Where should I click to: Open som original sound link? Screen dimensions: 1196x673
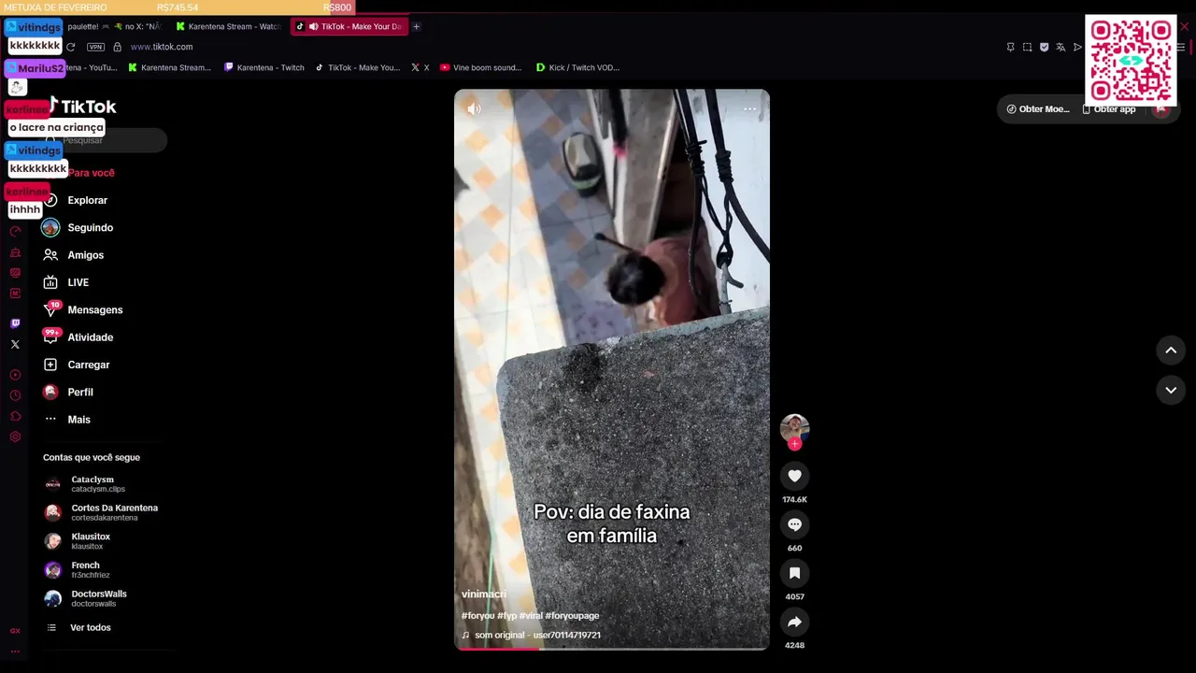click(x=531, y=636)
